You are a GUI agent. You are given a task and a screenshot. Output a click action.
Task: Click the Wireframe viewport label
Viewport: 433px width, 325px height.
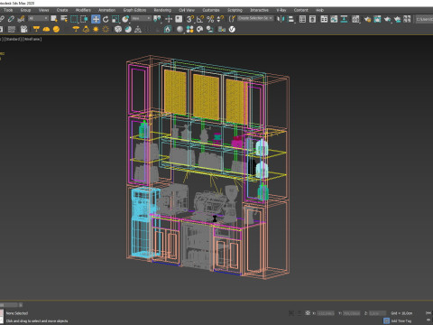pyautogui.click(x=32, y=39)
